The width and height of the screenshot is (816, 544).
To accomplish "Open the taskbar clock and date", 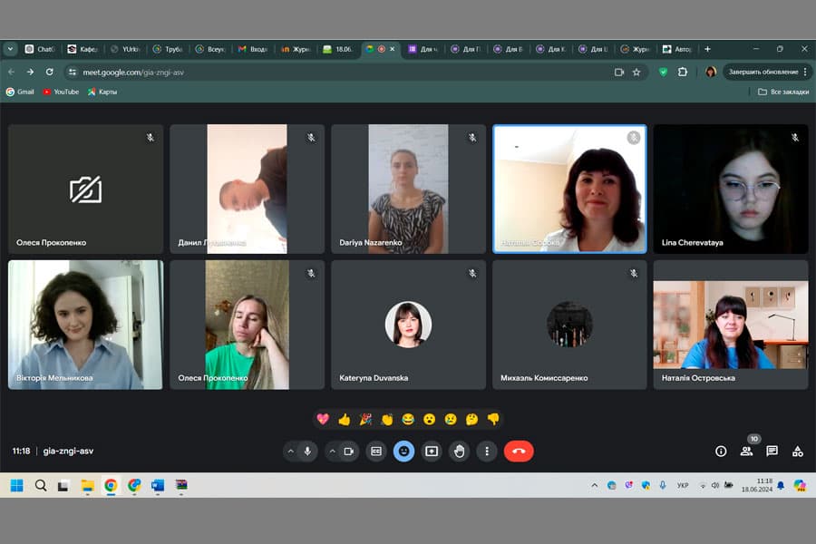I will [757, 485].
